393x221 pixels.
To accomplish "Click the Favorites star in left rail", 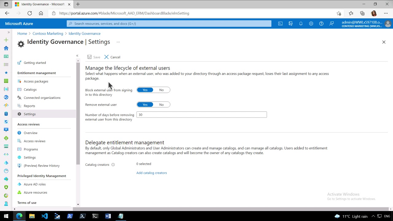I will pos(6,73).
